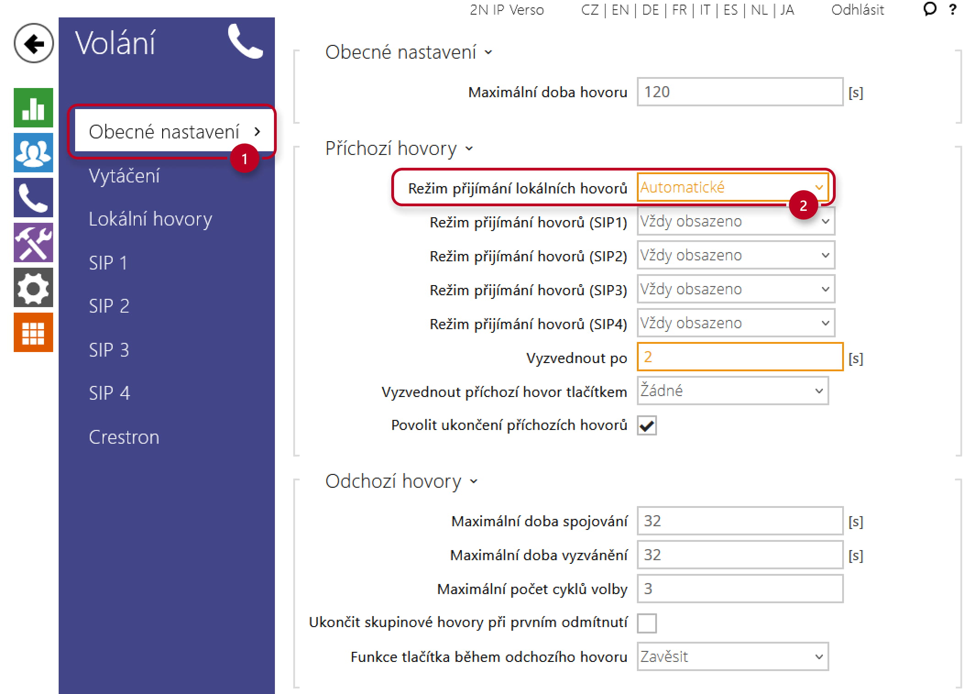The width and height of the screenshot is (975, 694).
Task: Open Režim přijímání hovorů (SIP1) dropdown
Action: click(x=736, y=221)
